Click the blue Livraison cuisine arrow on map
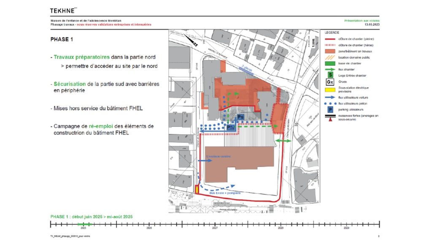Screen dimensions: 432x243 pyautogui.click(x=205, y=160)
